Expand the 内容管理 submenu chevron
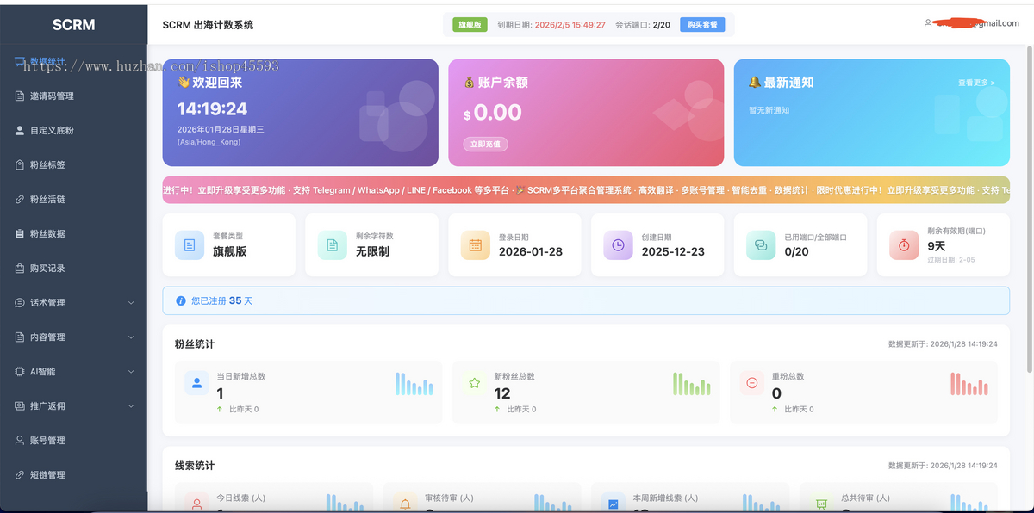 point(131,337)
